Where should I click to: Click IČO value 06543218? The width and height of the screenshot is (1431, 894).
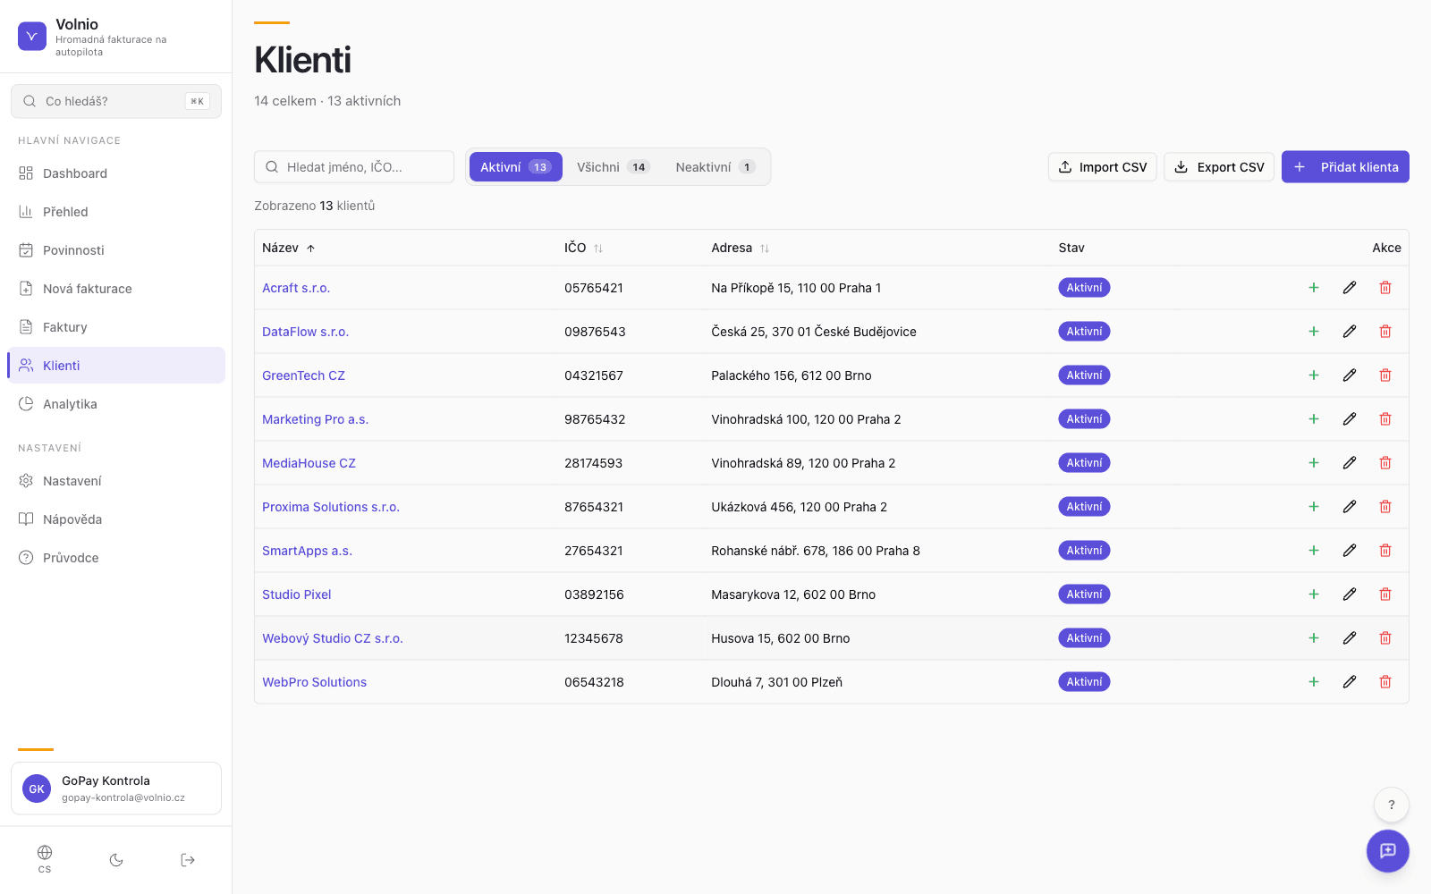(x=594, y=682)
